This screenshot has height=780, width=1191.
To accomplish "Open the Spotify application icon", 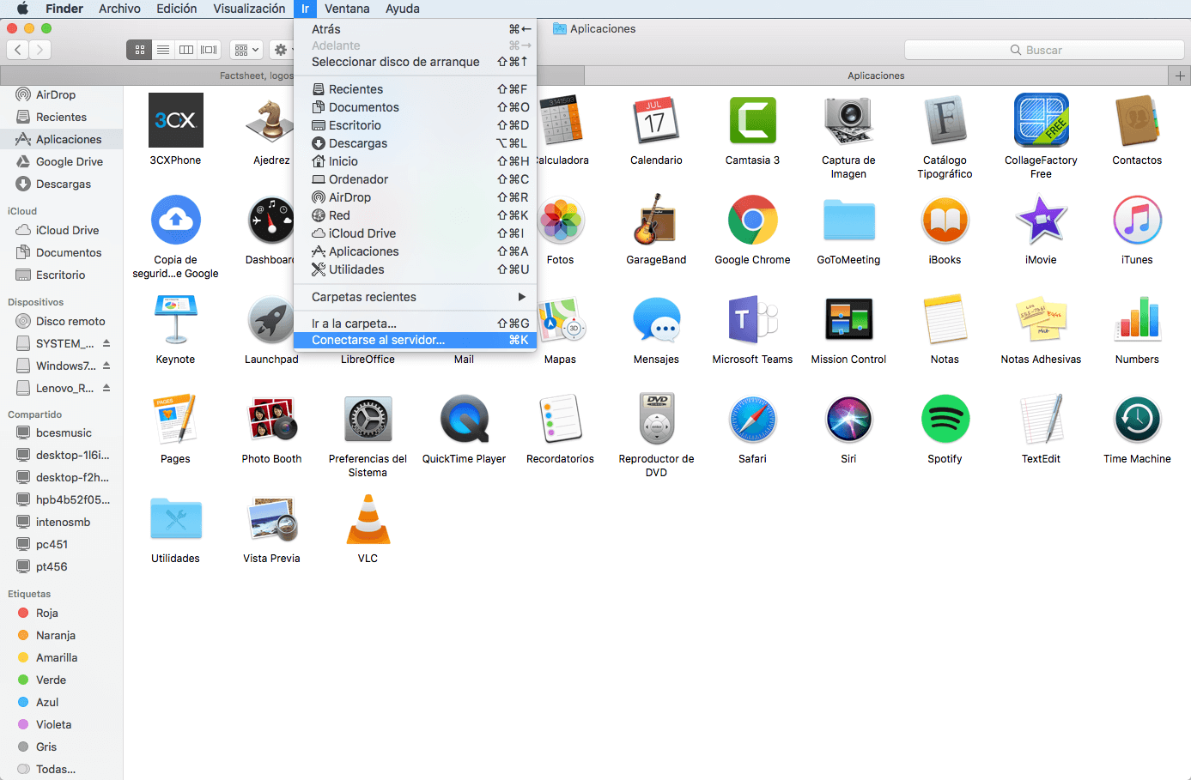I will 945,420.
